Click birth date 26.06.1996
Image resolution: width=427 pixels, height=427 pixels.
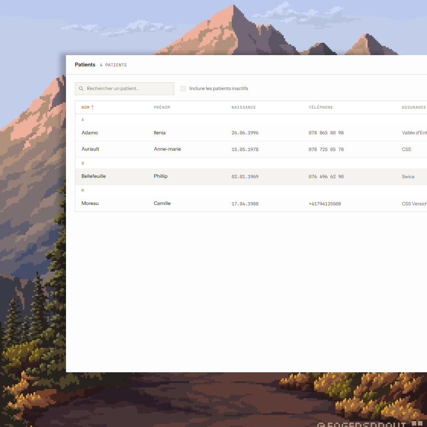pos(245,133)
